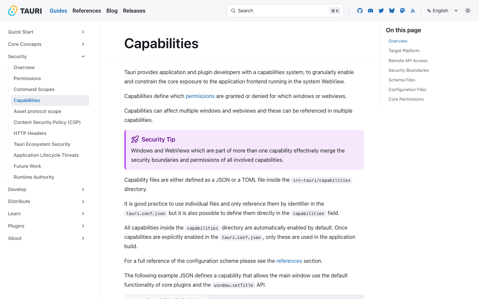Jump to Security Boundaries section
This screenshot has height=299, width=479.
[408, 70]
